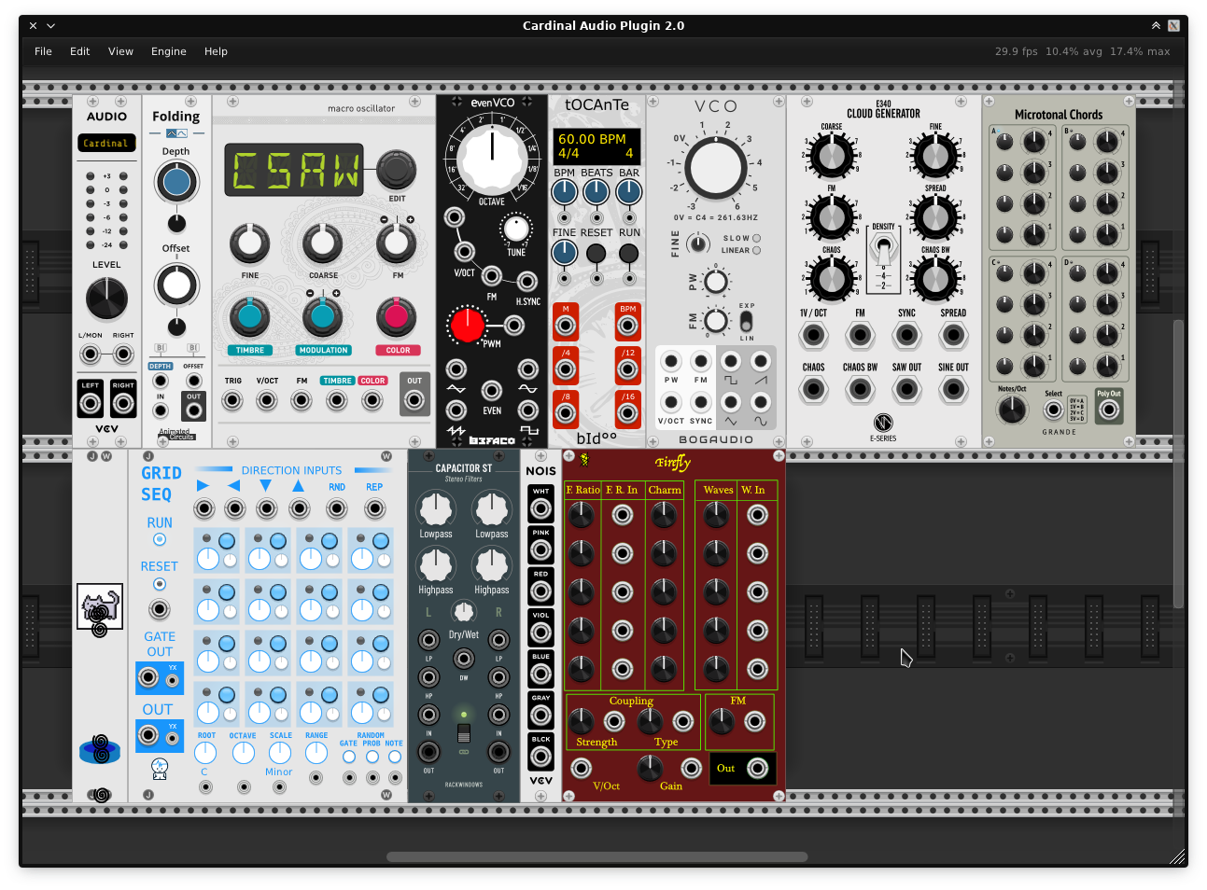Screen dimensions: 1207x890
Task: Toggle the RANDOM PROB button on Grid Seq
Action: tap(372, 757)
